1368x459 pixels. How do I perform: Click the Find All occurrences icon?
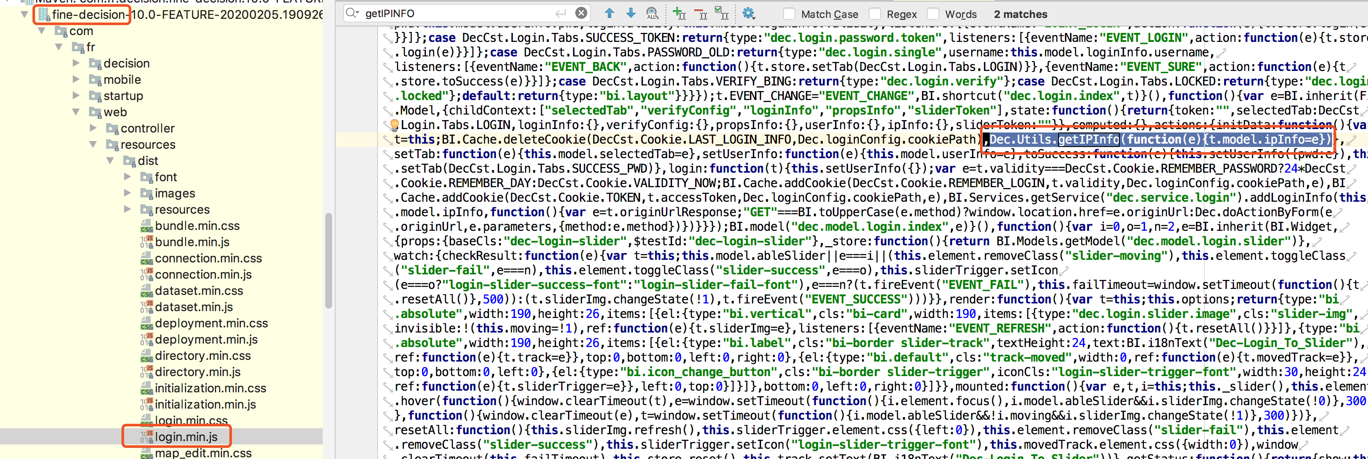click(653, 13)
